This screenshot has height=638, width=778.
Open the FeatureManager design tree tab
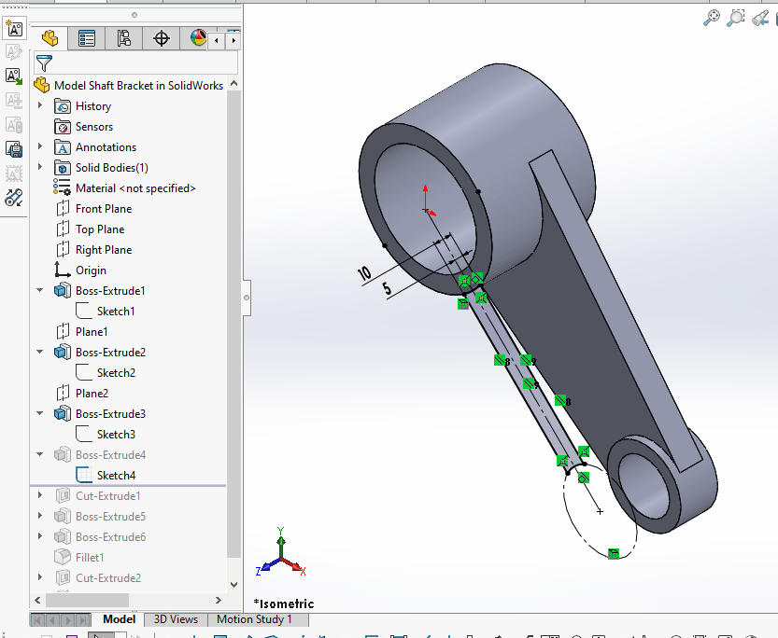click(50, 38)
